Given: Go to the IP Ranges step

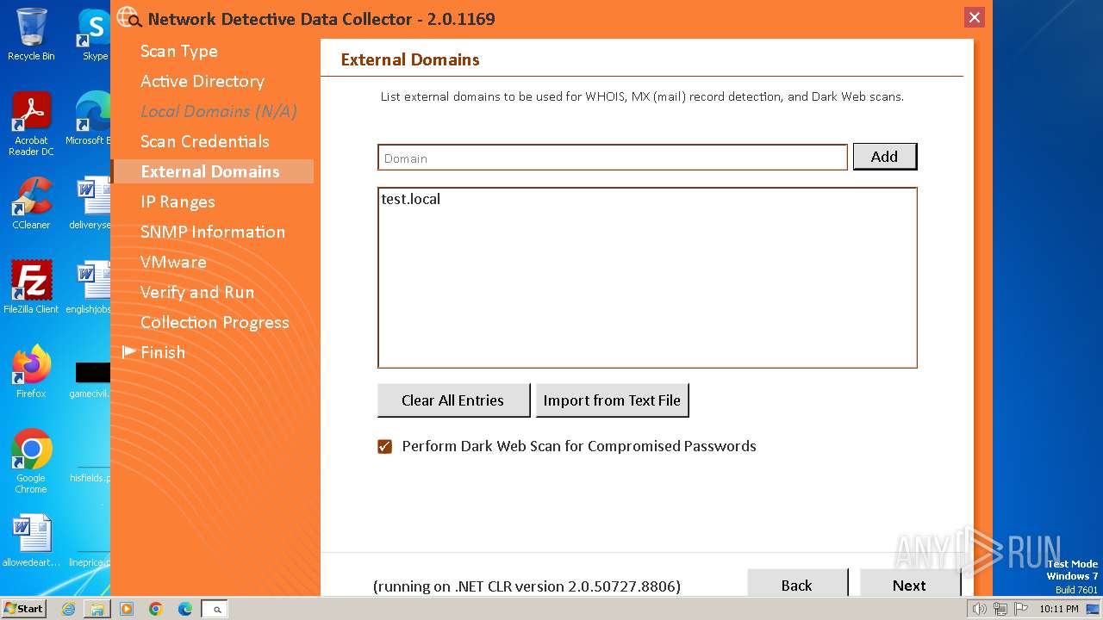Looking at the screenshot, I should click(178, 201).
